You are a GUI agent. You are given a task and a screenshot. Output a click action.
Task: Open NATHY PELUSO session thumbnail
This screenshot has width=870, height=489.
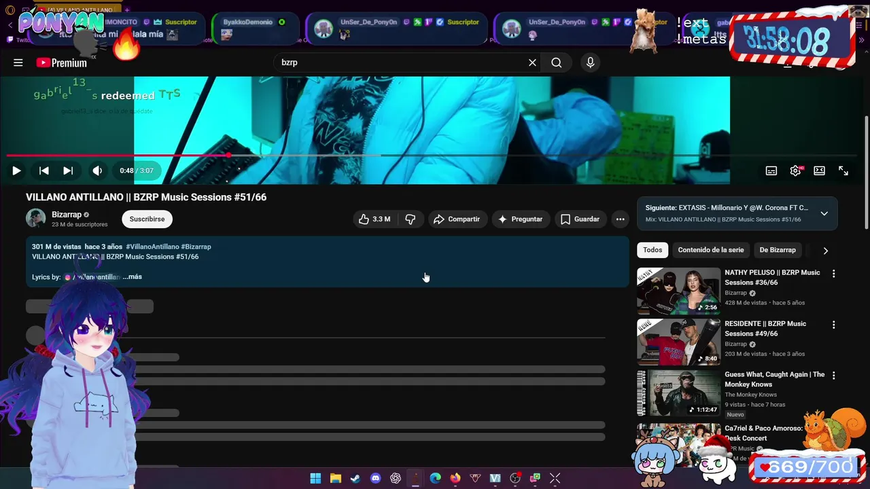678,291
